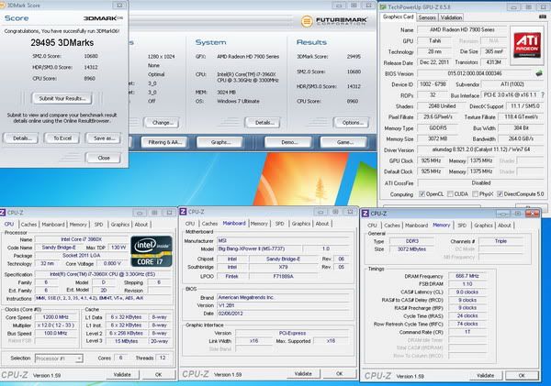The image size is (551, 386).
Task: Open Results Options button in 3DMark06
Action: click(352, 123)
